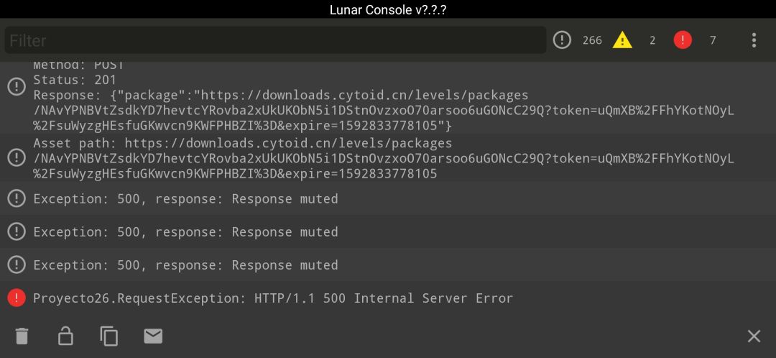776x358 pixels.
Task: Email logs using the envelope icon
Action: [x=153, y=336]
